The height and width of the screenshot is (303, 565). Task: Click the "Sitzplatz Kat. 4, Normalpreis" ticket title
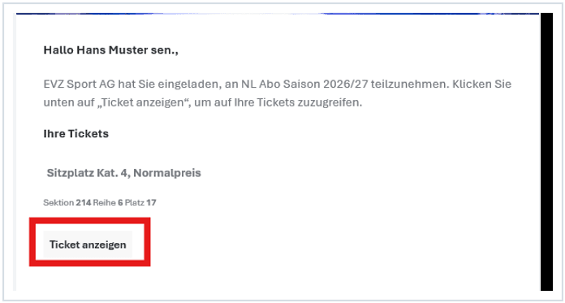point(124,173)
